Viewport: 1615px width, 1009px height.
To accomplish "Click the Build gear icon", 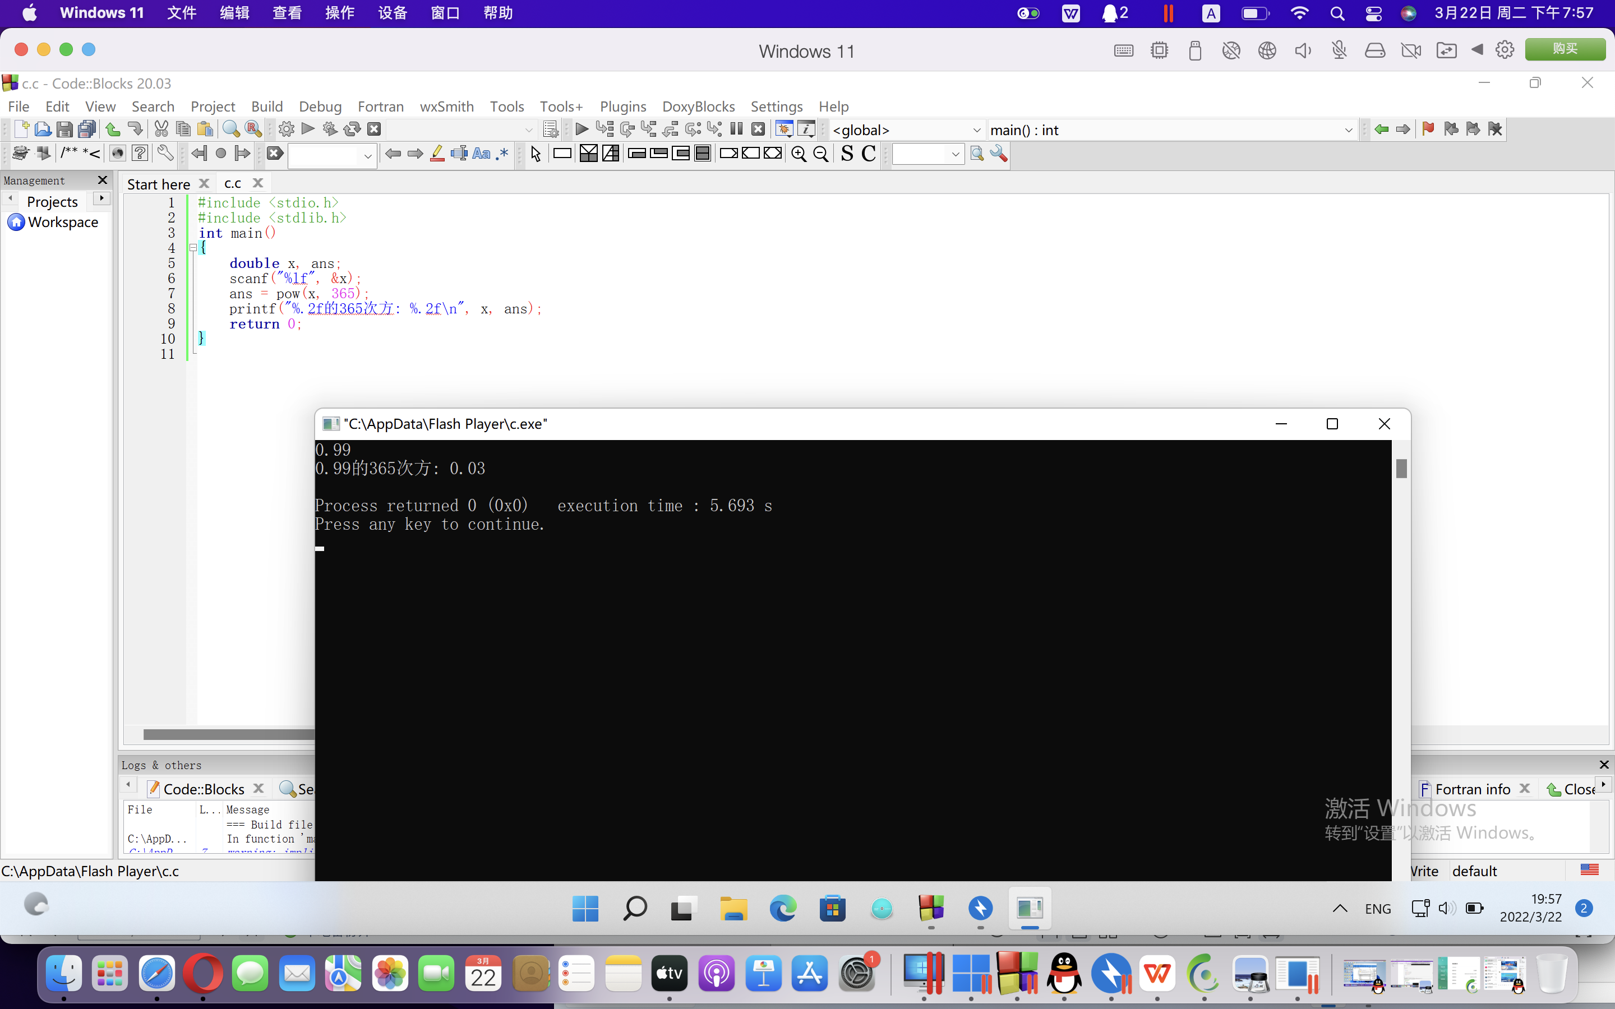I will 287,129.
